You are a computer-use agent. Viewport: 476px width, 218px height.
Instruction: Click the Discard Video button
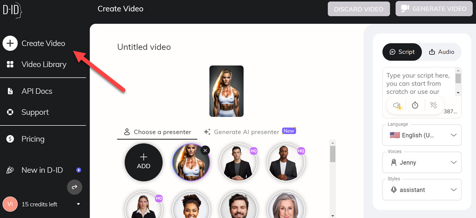point(359,9)
